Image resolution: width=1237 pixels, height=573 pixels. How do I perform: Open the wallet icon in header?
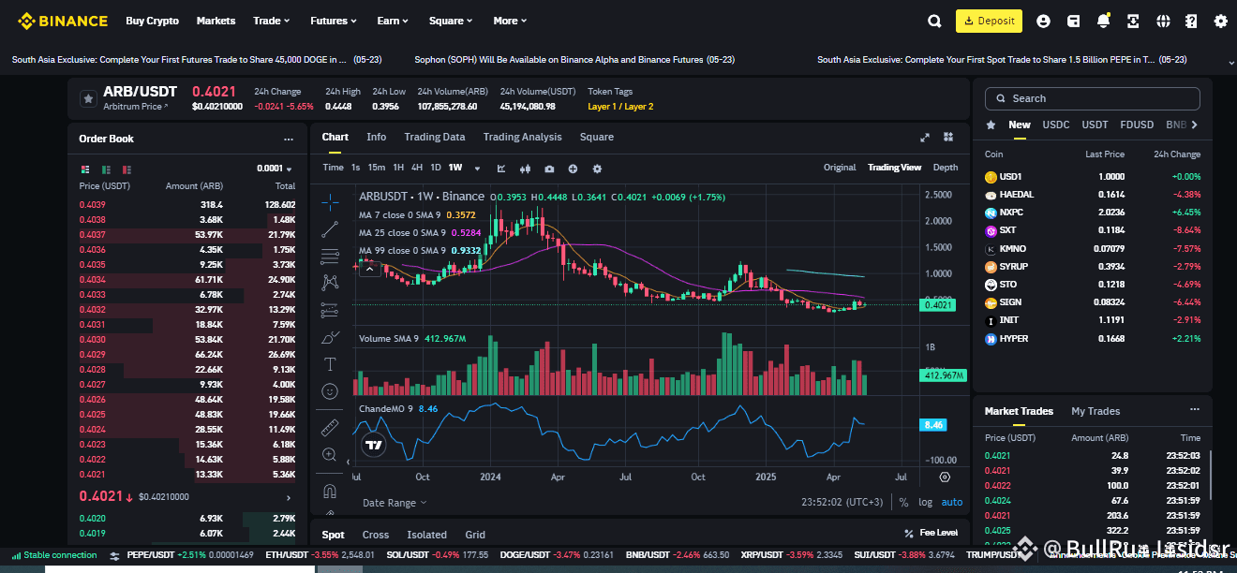click(x=1074, y=21)
